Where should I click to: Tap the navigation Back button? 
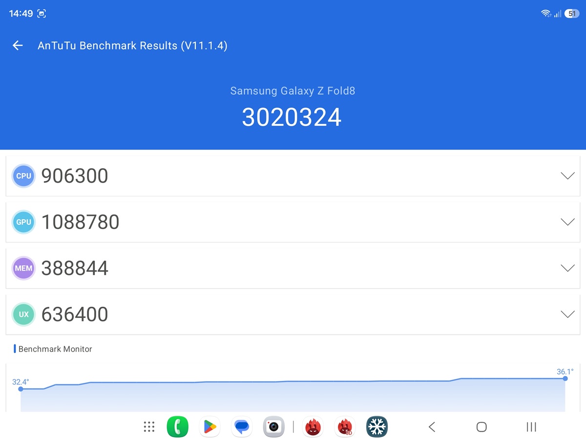(x=432, y=427)
